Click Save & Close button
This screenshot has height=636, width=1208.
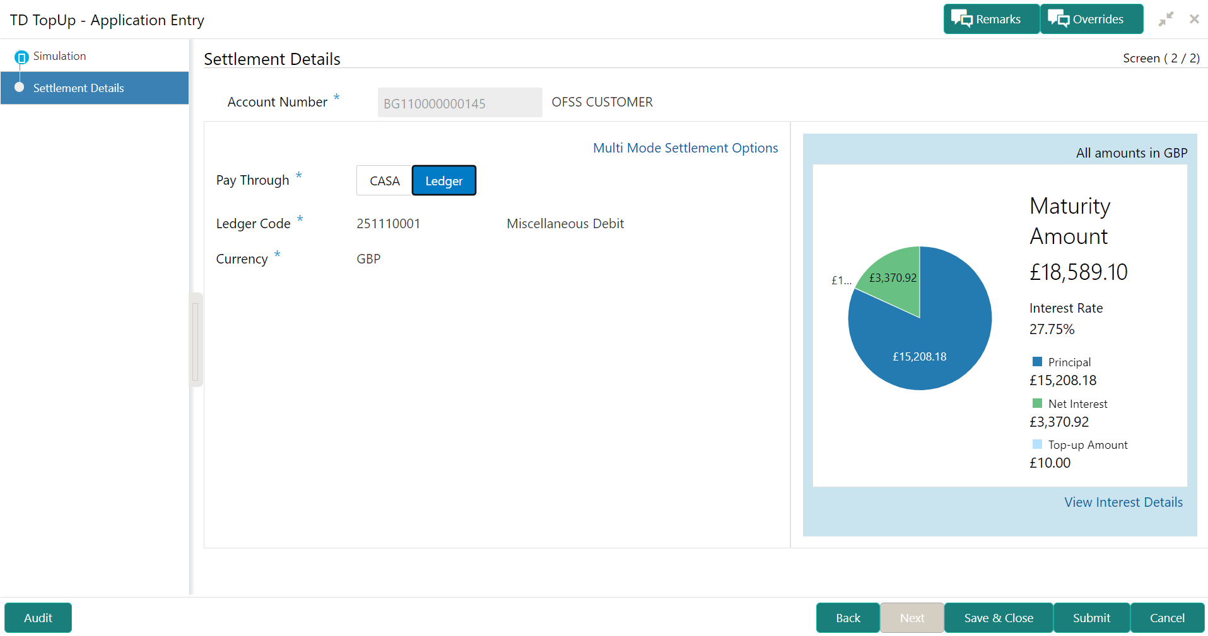(x=999, y=618)
